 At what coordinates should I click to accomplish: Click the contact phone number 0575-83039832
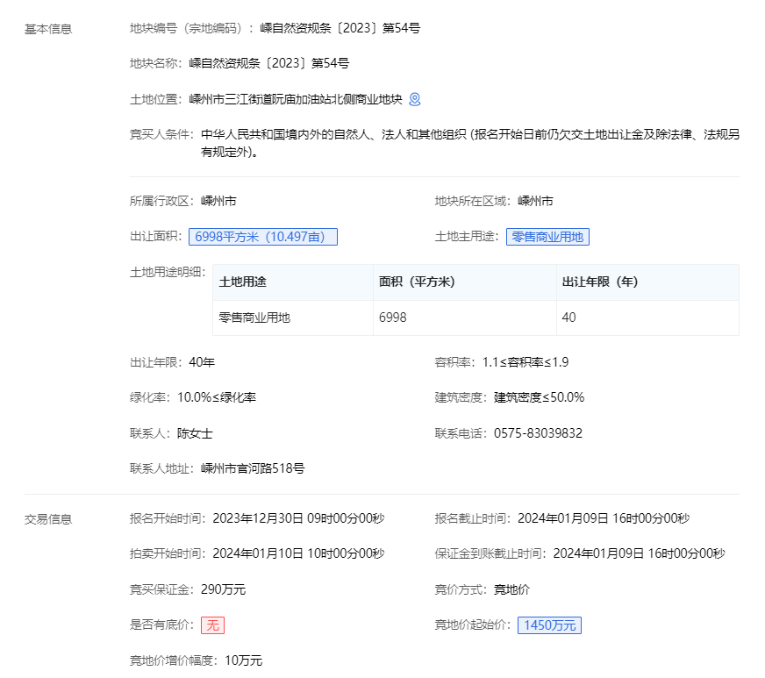[x=538, y=433]
